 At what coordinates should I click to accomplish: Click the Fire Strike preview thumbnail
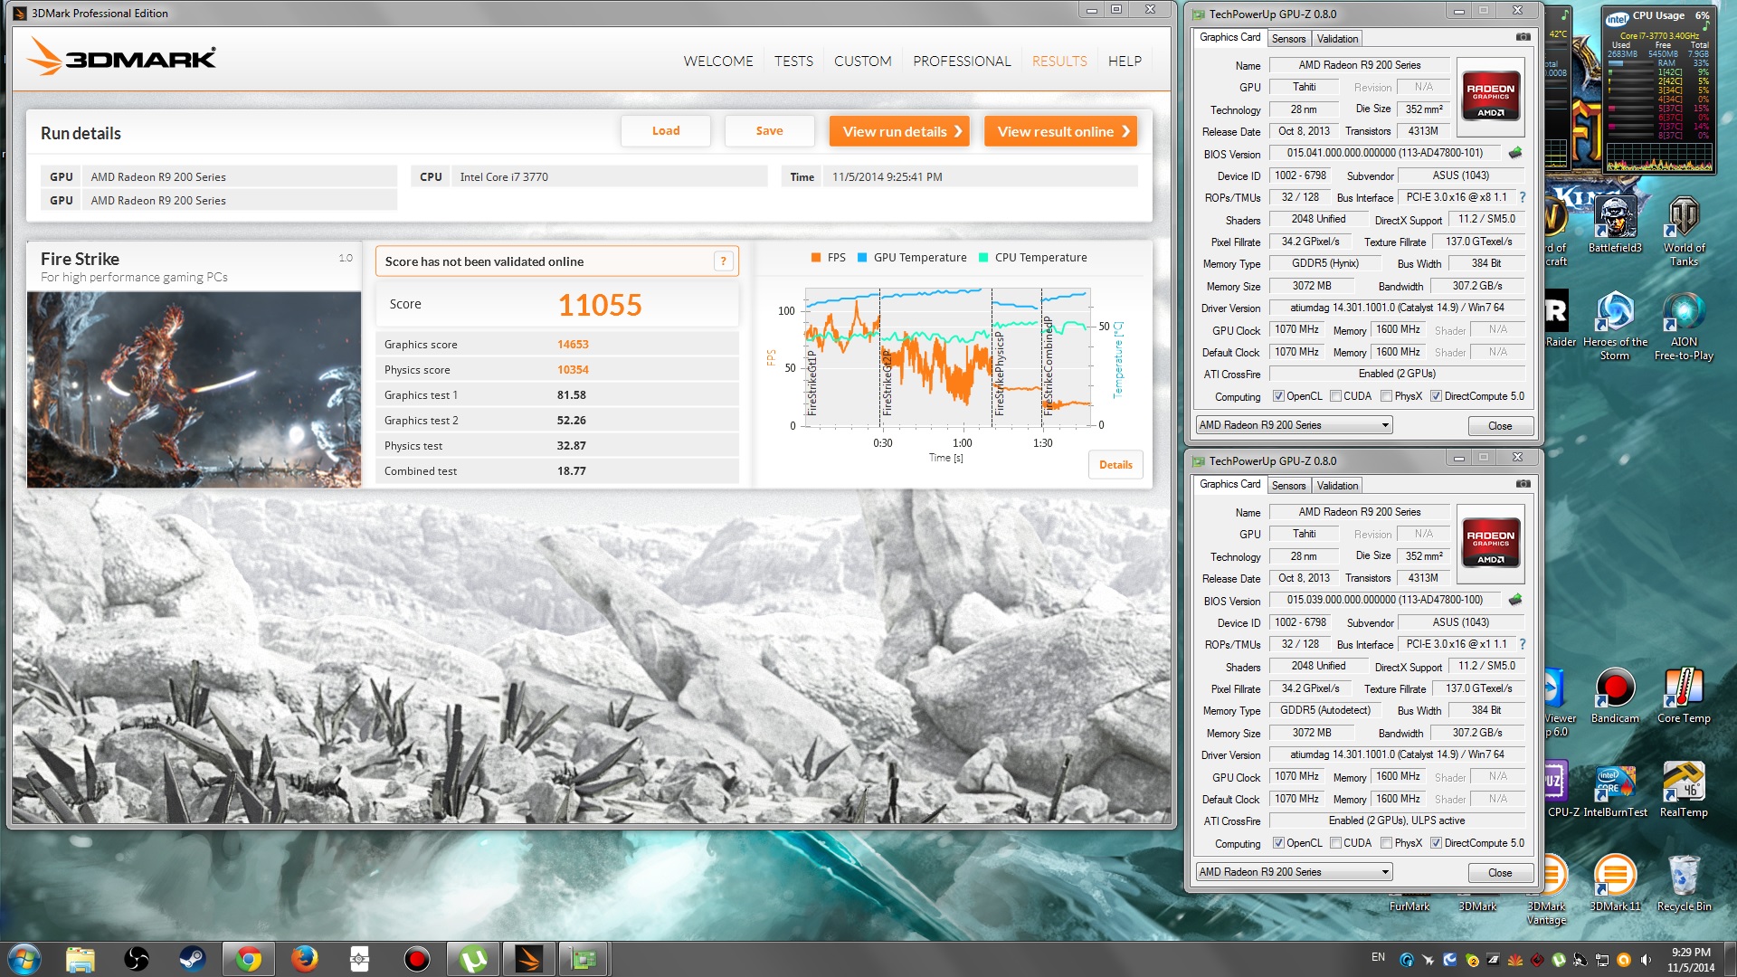click(x=194, y=390)
